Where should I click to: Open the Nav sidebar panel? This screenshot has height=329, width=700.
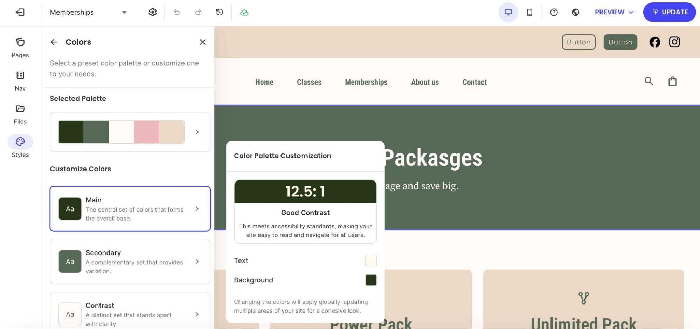click(20, 81)
